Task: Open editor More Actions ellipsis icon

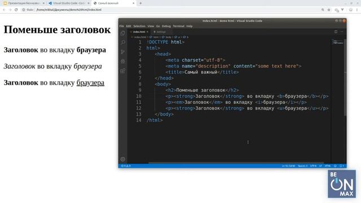Action: tap(342, 32)
